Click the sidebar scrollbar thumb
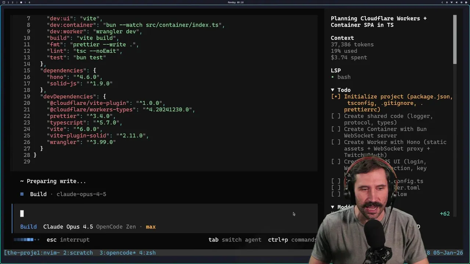The width and height of the screenshot is (470, 264). pyautogui.click(x=455, y=40)
